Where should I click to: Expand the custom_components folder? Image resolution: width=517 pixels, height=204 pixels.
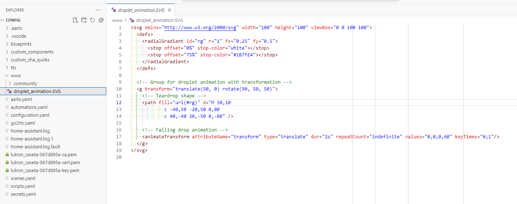(x=7, y=52)
